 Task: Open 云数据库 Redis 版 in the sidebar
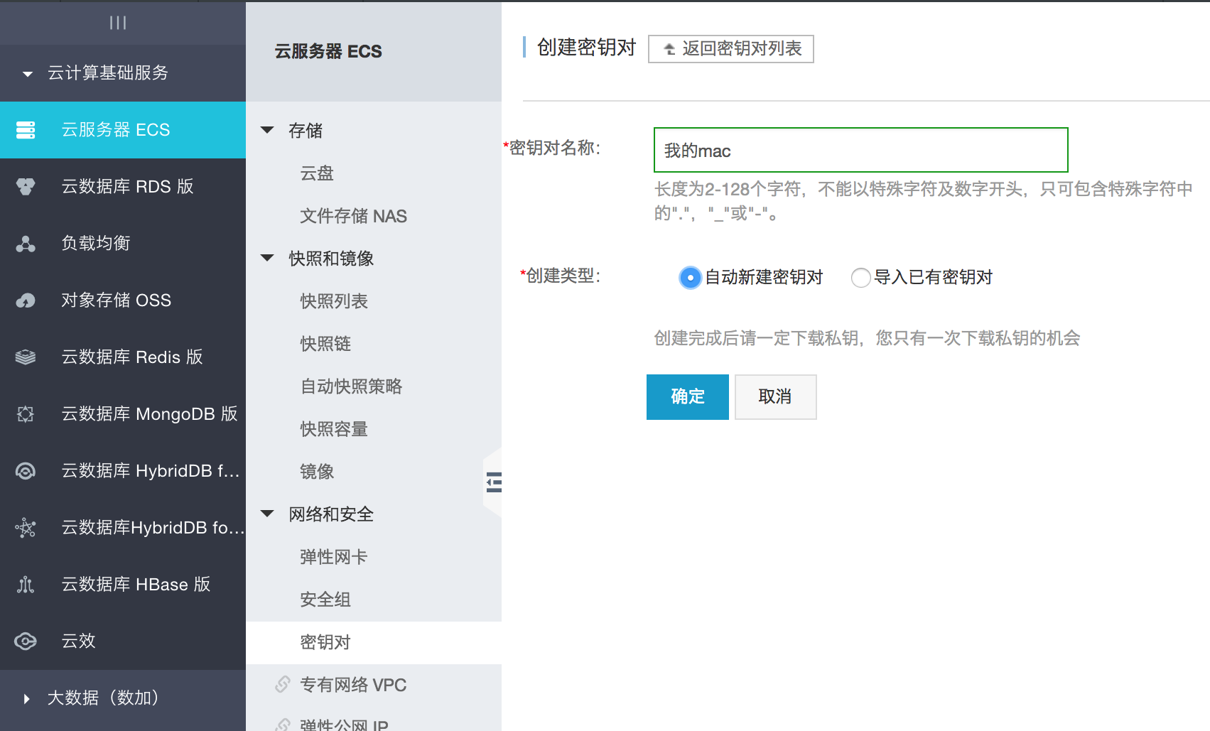[x=123, y=357]
